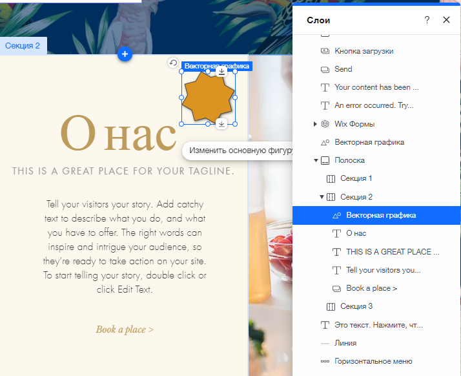461x376 pixels.
Task: Click the Send layer icon
Action: (325, 69)
